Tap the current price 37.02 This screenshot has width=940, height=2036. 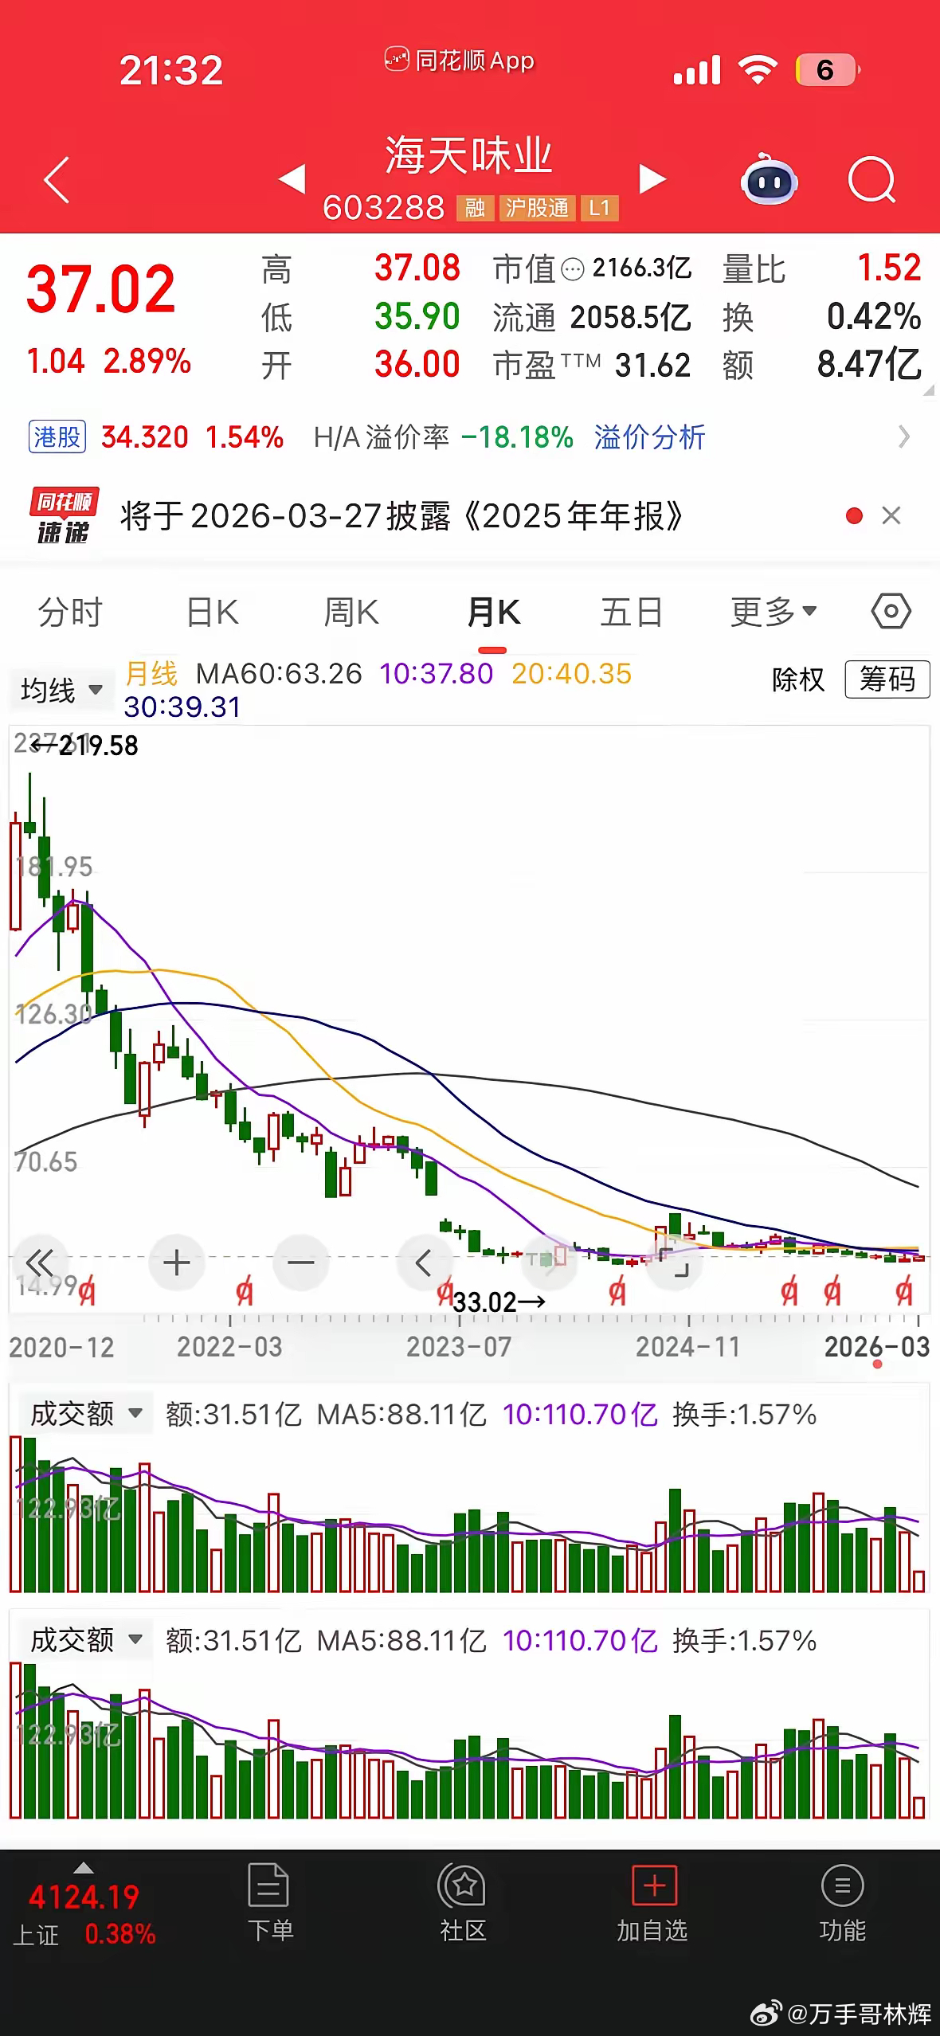tap(100, 288)
